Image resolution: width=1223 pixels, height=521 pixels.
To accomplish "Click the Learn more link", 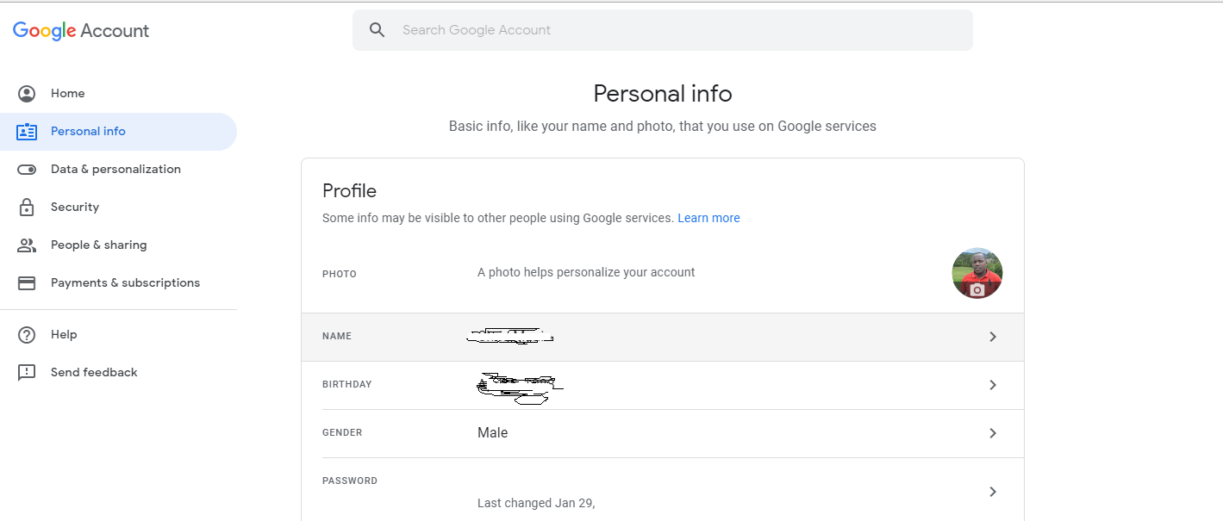I will coord(708,218).
